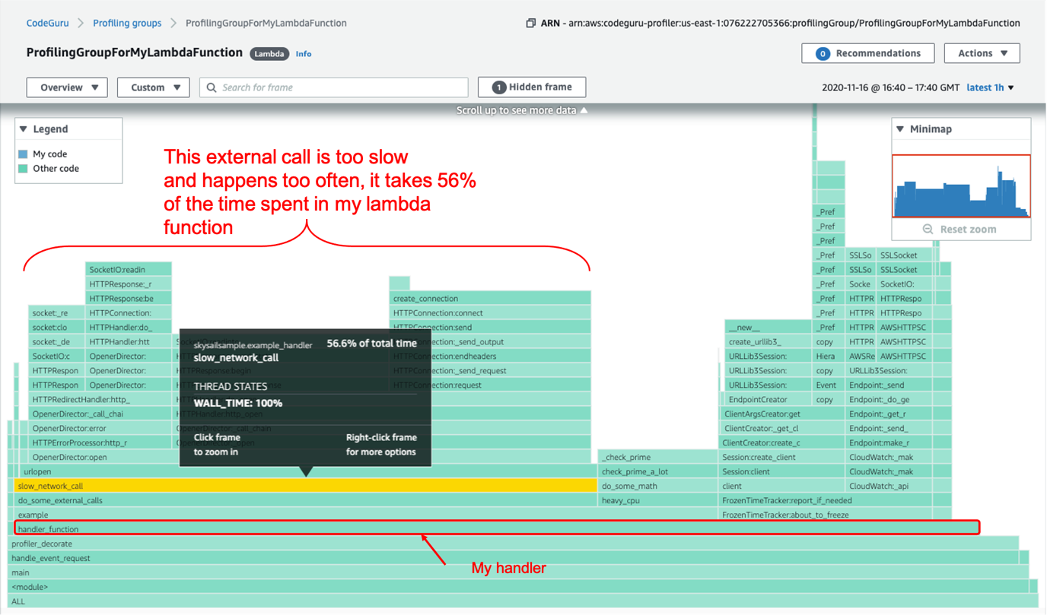Open the Recommendations panel

pyautogui.click(x=867, y=53)
